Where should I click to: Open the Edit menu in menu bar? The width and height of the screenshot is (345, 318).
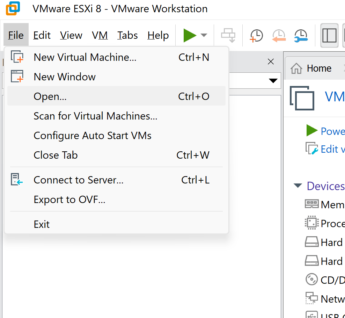(42, 35)
